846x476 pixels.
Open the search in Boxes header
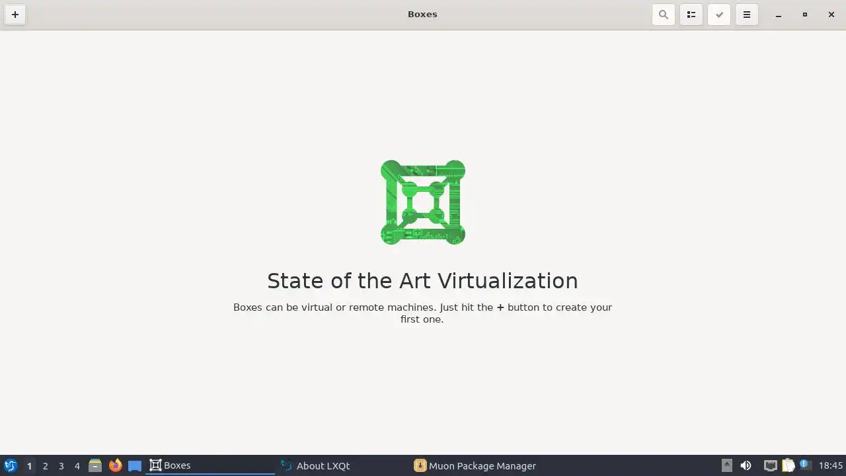point(664,15)
